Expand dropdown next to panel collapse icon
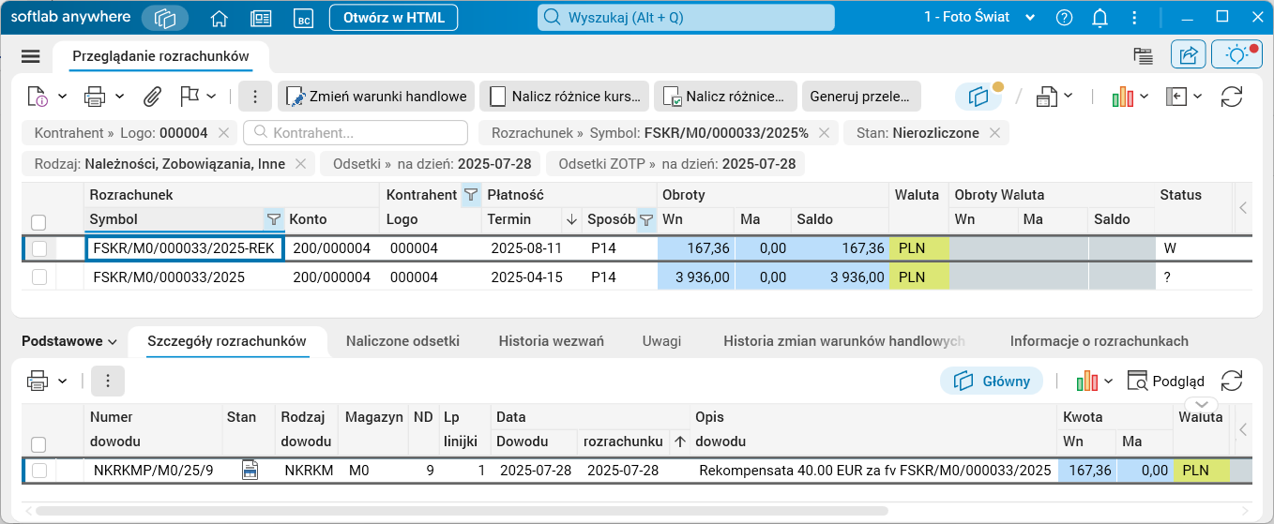Image resolution: width=1274 pixels, height=524 pixels. 1199,96
